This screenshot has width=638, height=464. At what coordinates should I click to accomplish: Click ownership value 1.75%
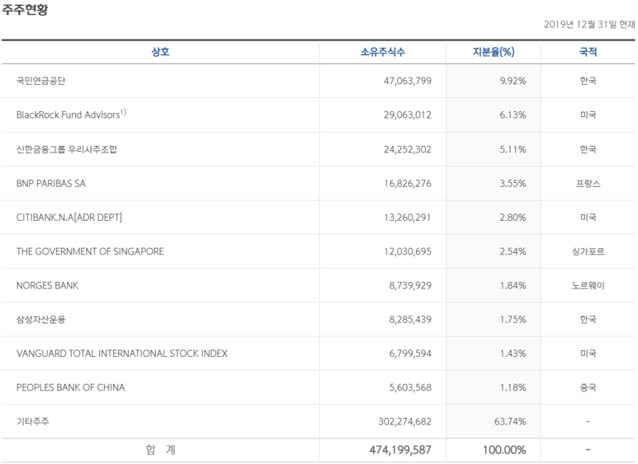tap(513, 320)
